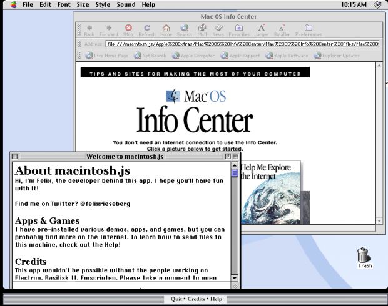Open the Edit menu
This screenshot has height=306, width=388.
pyautogui.click(x=45, y=4)
